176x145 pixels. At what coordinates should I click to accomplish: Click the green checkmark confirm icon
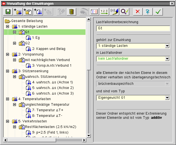tap(158, 12)
